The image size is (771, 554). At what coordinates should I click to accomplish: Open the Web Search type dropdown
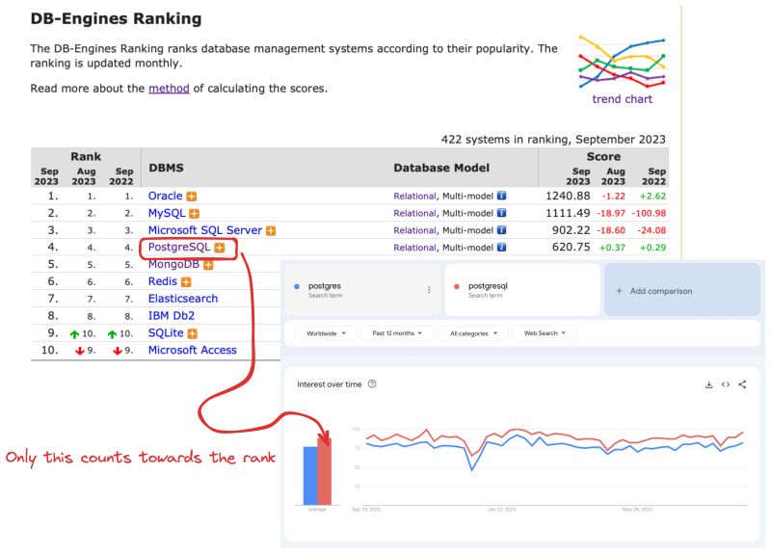[545, 333]
